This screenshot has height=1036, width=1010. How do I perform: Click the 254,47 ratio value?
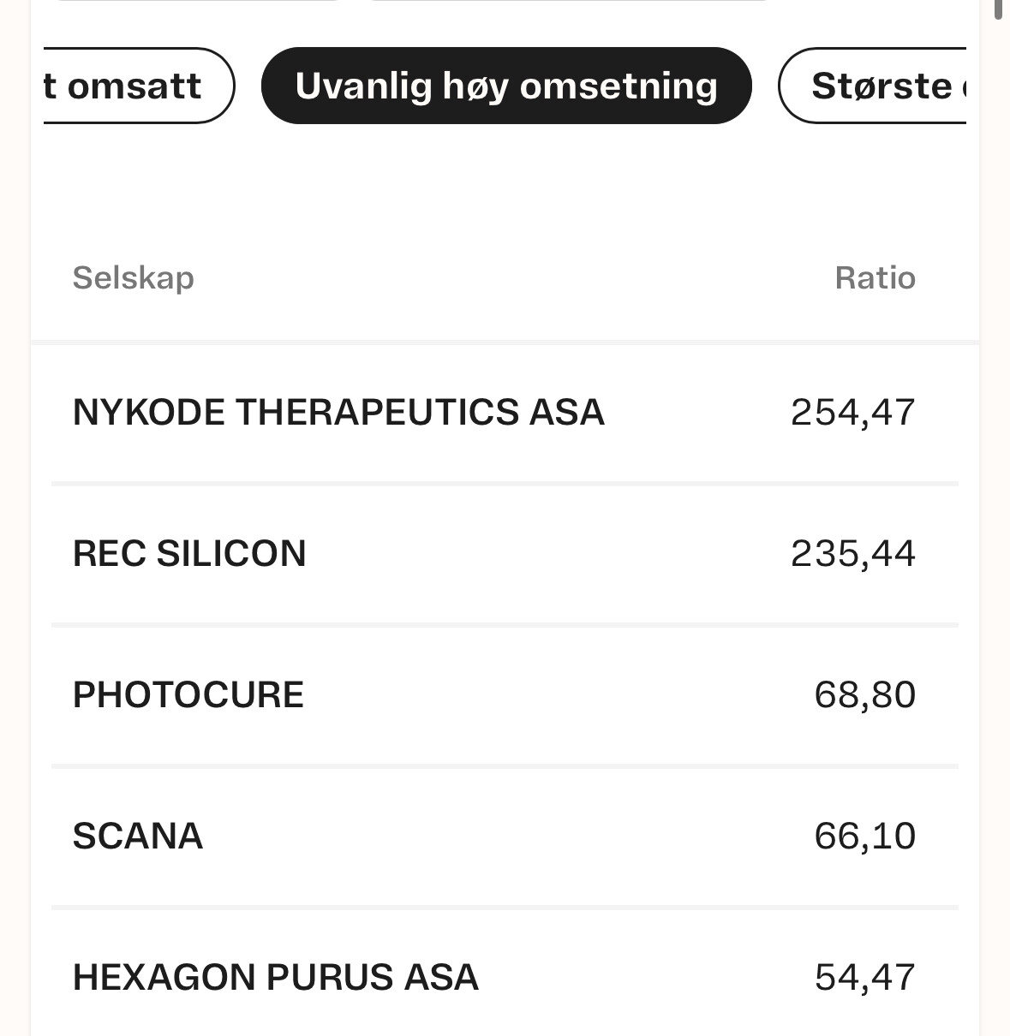pyautogui.click(x=853, y=413)
